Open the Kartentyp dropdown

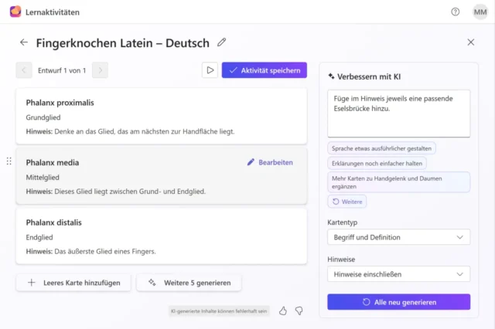[399, 237]
